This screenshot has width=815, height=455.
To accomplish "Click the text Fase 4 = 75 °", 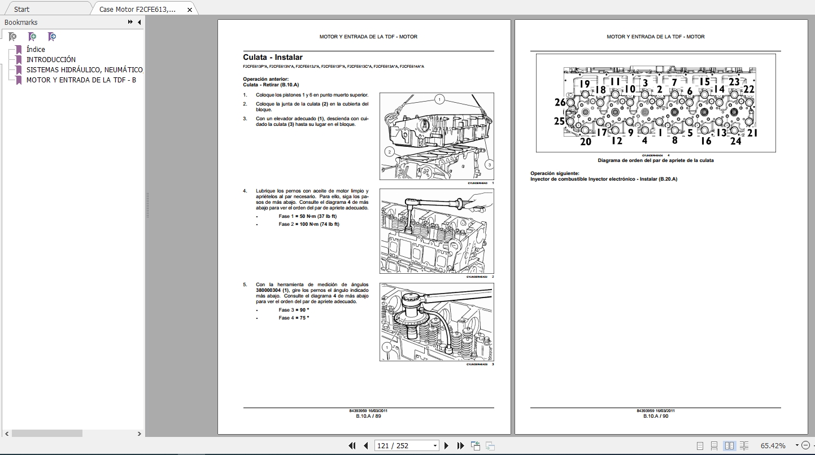I will 294,318.
